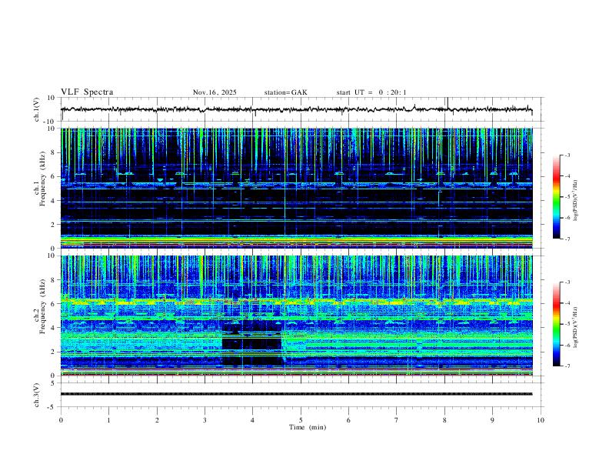Click time-axis tick label "4"
The image size is (609, 471).
(x=253, y=420)
